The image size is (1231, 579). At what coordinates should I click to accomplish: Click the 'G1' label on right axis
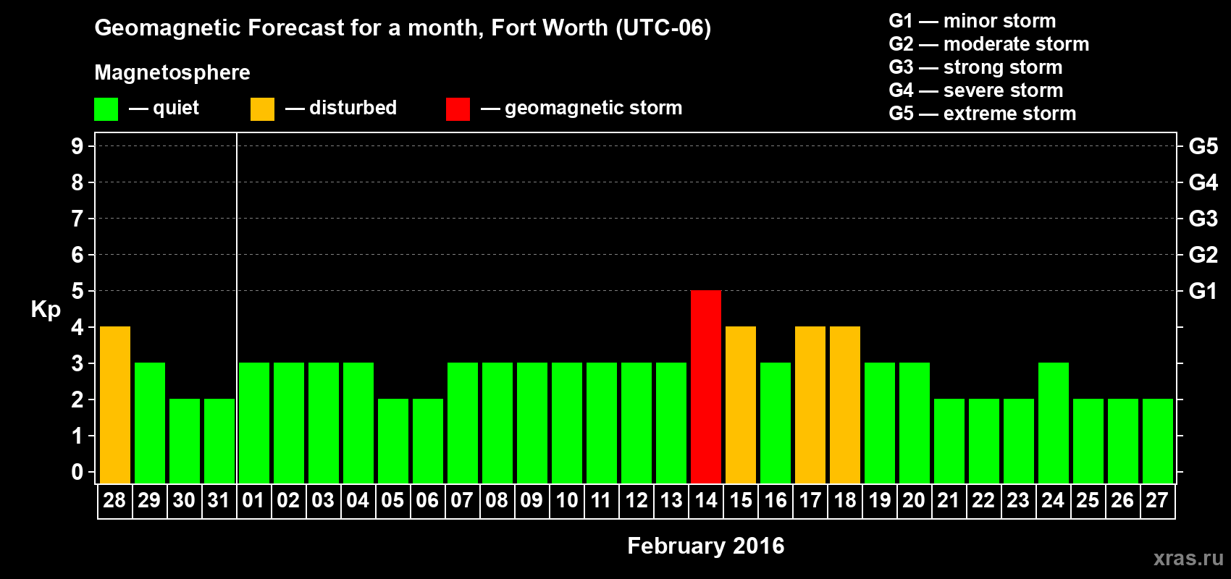(x=1203, y=292)
